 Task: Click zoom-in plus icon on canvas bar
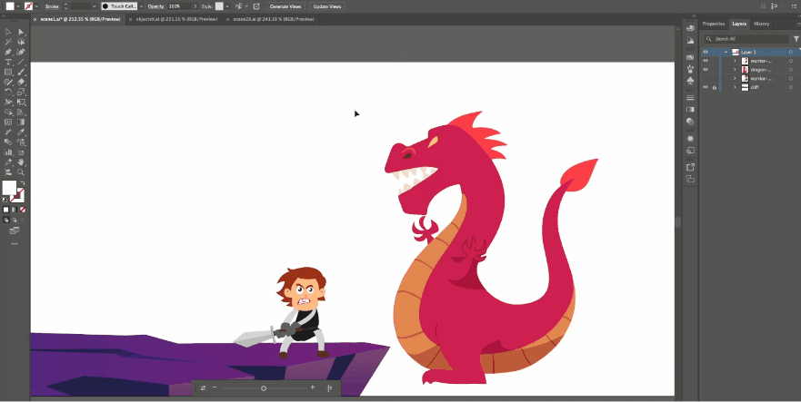click(313, 387)
